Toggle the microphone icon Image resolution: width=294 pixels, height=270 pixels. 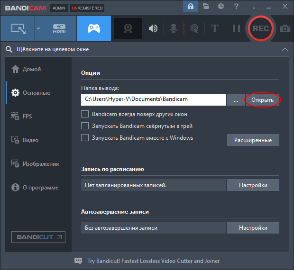(x=174, y=28)
